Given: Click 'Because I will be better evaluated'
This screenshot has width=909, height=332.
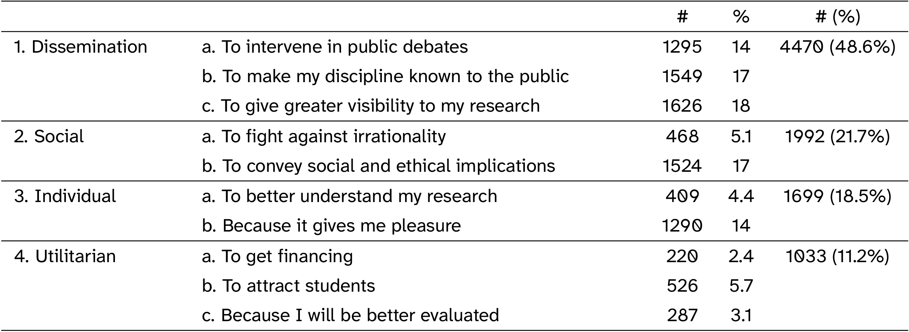Looking at the screenshot, I should [350, 316].
